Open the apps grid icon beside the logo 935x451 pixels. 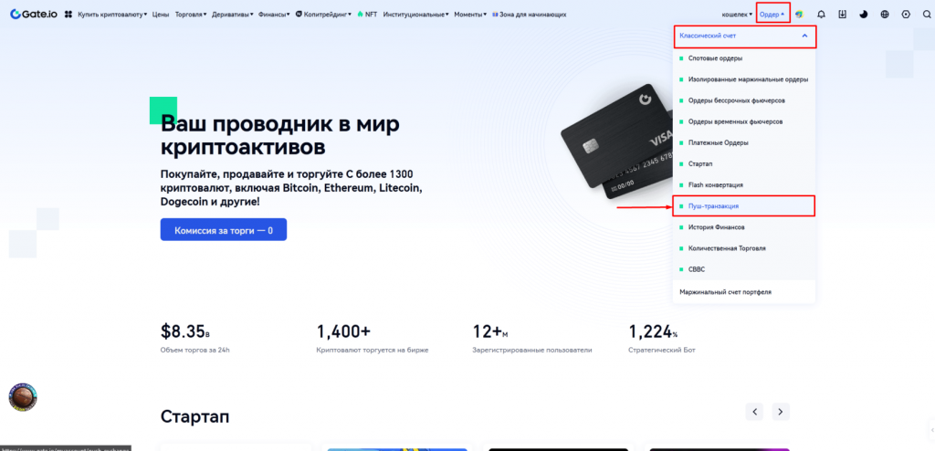[x=68, y=15]
